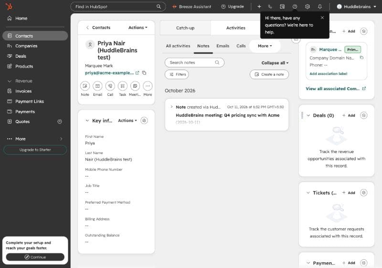This screenshot has width=382, height=268.
Task: Click the Call action icon
Action: [110, 86]
